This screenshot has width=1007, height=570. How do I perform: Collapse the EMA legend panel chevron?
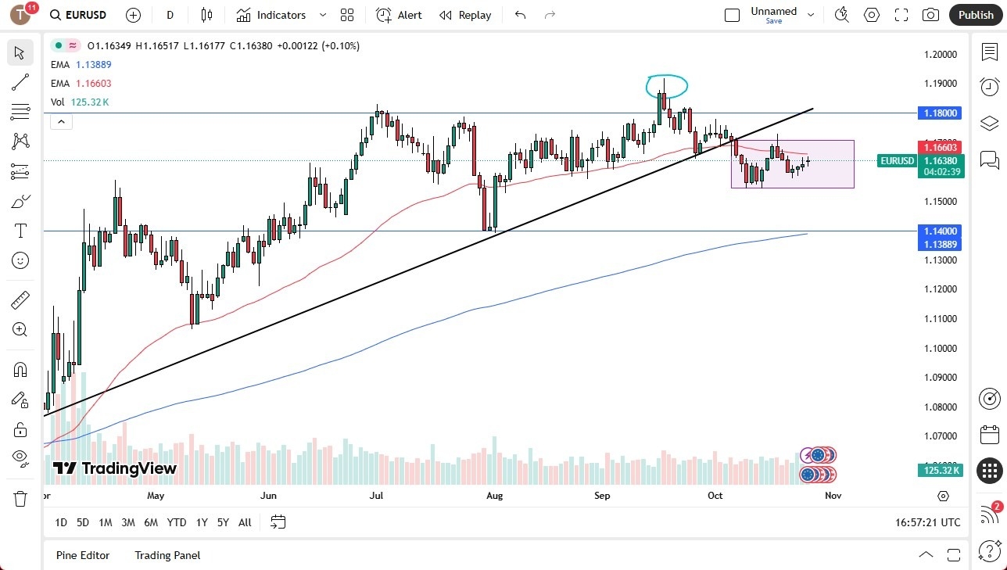click(61, 121)
